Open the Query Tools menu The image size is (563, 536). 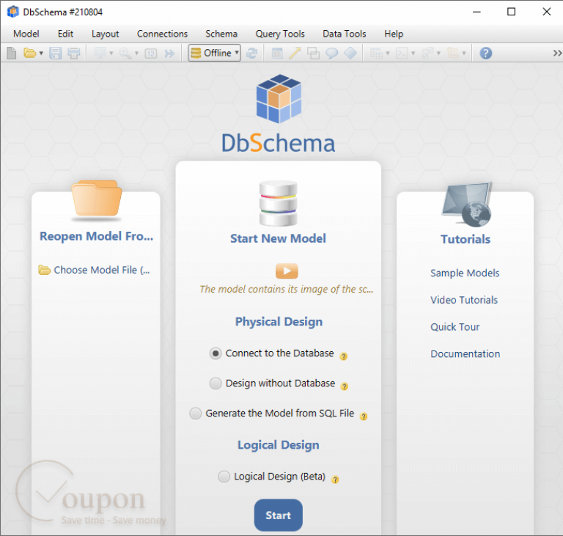(280, 34)
